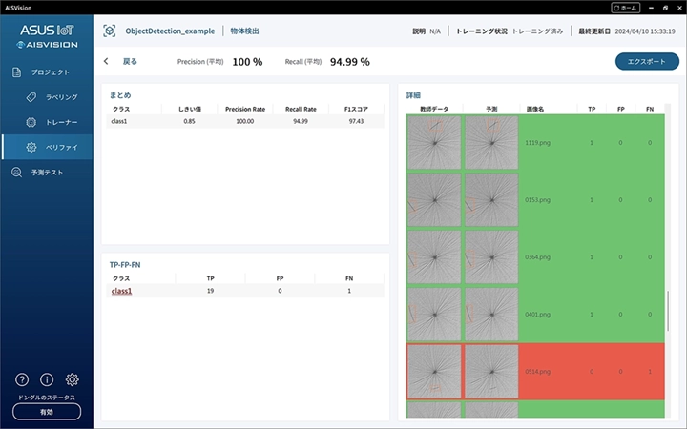Open teacher data thumbnail for 0364.png
Viewport: 687px width, 429px height.
coord(434,257)
